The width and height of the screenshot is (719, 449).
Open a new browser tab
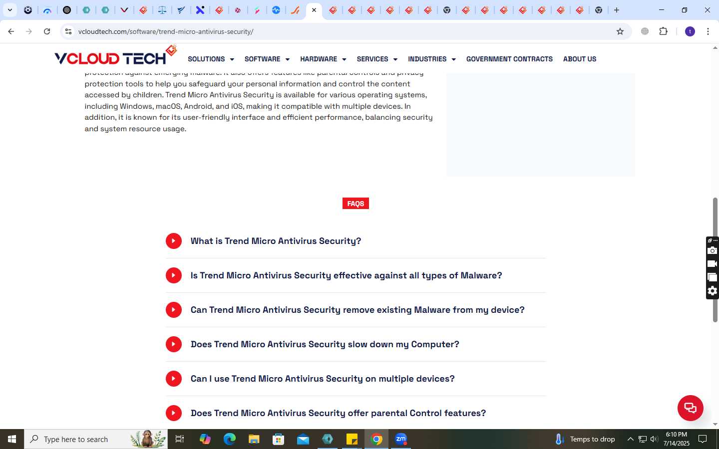(x=617, y=10)
